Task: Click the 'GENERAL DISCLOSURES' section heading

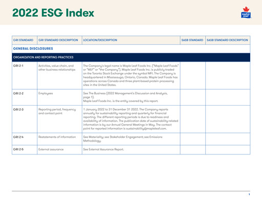Action: click(x=33, y=49)
